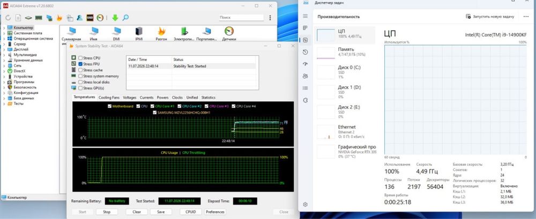Image resolution: width=536 pixels, height=219 pixels.
Task: Expand the Сервер tree node arrow
Action: [4, 44]
